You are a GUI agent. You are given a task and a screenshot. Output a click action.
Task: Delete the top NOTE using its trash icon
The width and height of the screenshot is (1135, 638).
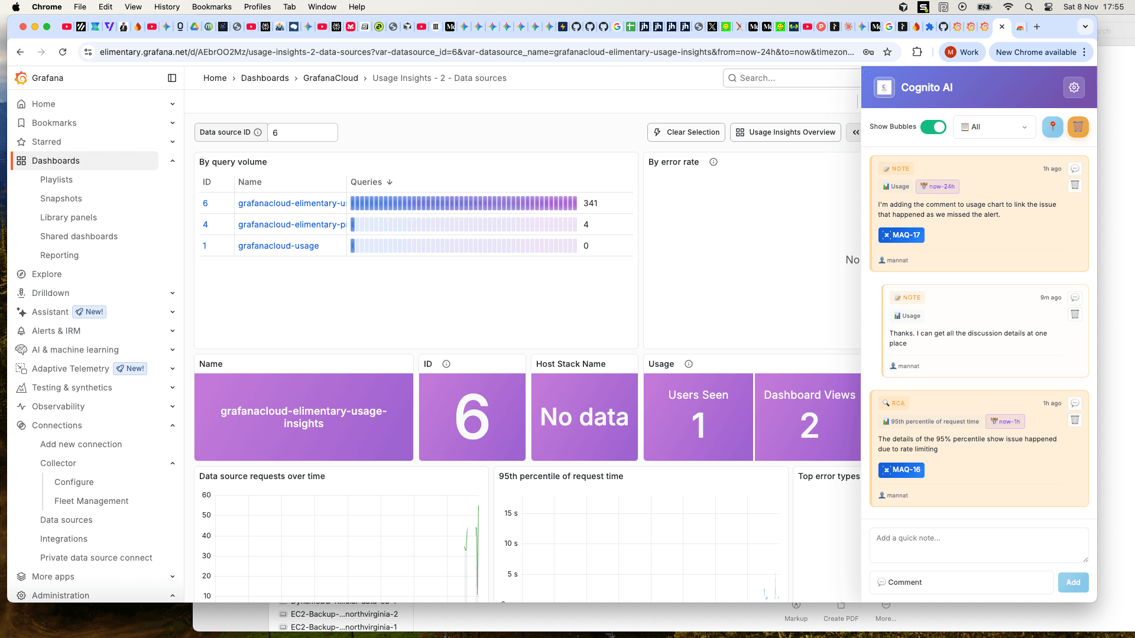1075,184
